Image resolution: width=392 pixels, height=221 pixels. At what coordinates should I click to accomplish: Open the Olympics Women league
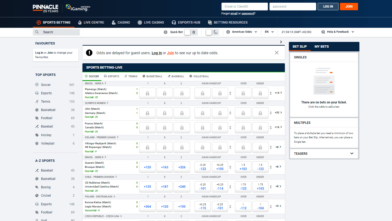pos(96,103)
